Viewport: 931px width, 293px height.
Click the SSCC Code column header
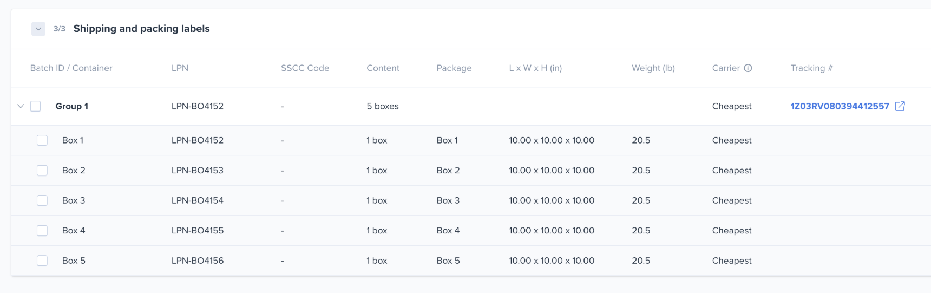[305, 68]
